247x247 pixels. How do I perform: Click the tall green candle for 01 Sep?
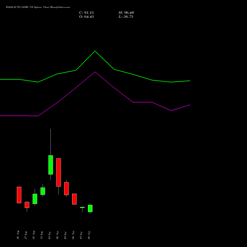pos(51,165)
